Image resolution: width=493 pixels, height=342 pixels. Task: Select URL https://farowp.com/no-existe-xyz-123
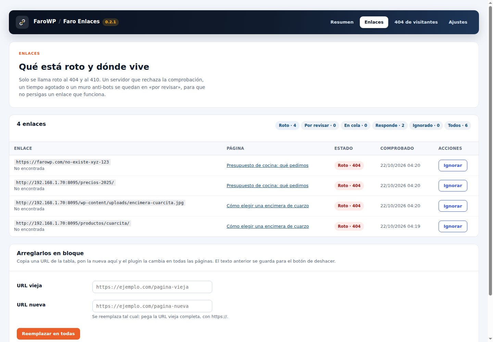pos(62,162)
